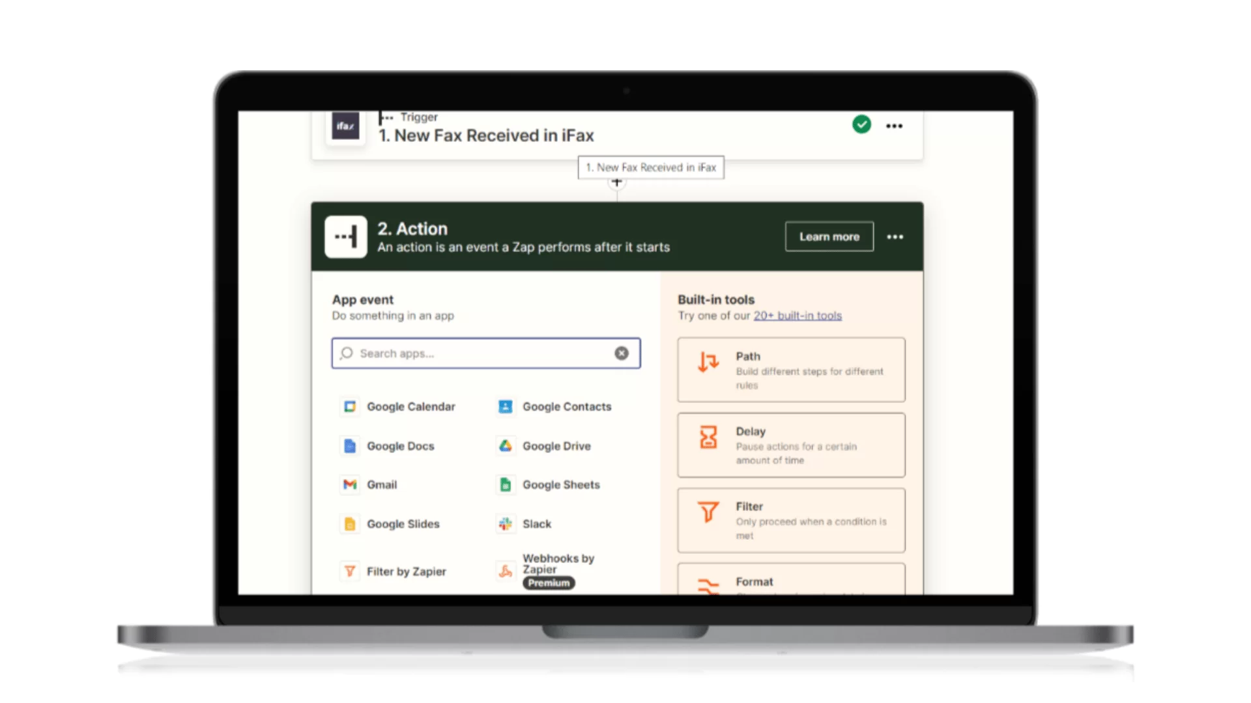Viewport: 1251px width, 703px height.
Task: Click the Trigger label above step one
Action: pyautogui.click(x=419, y=117)
